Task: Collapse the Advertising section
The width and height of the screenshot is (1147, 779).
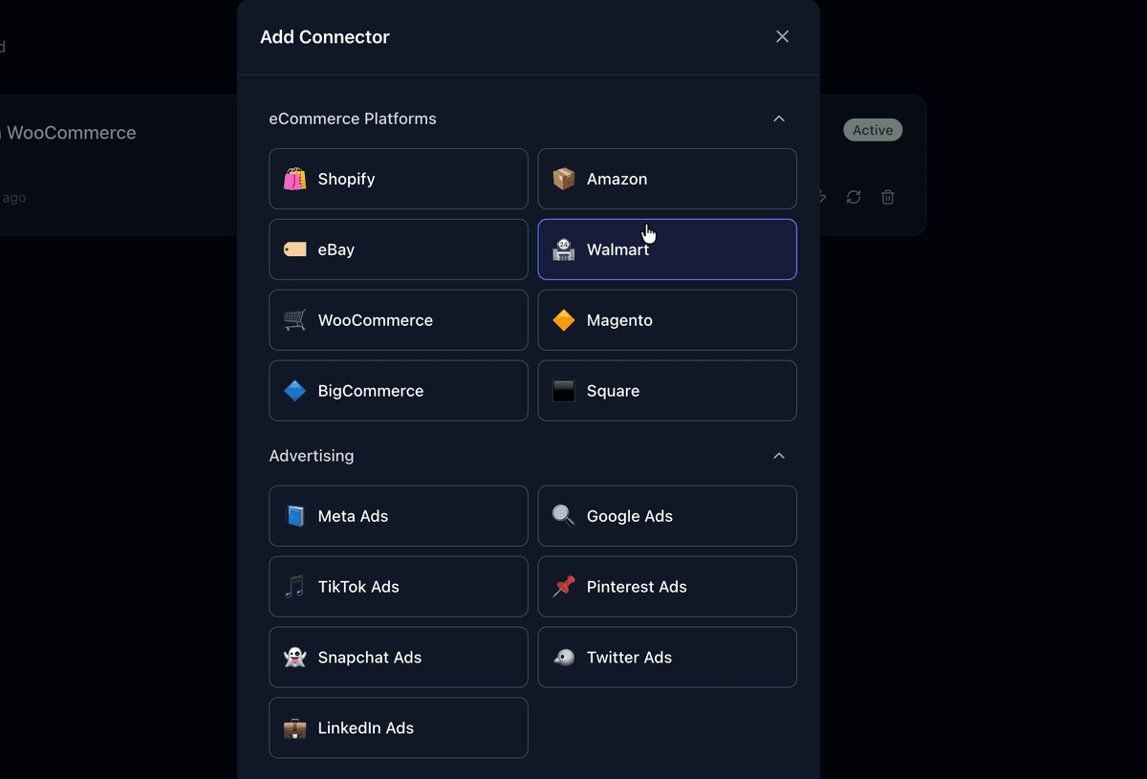Action: [x=779, y=456]
